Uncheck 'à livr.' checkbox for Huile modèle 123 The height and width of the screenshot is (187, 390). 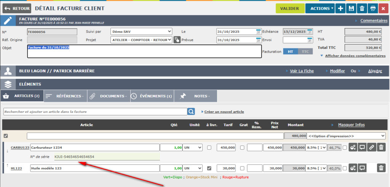[209, 168]
